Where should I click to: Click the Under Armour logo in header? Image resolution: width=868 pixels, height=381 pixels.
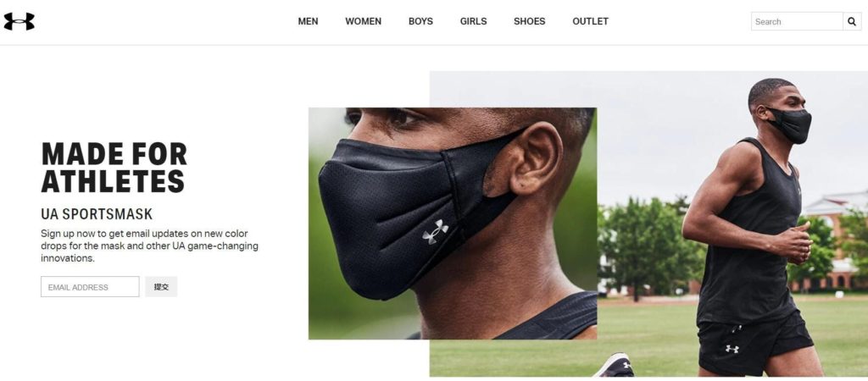19,21
